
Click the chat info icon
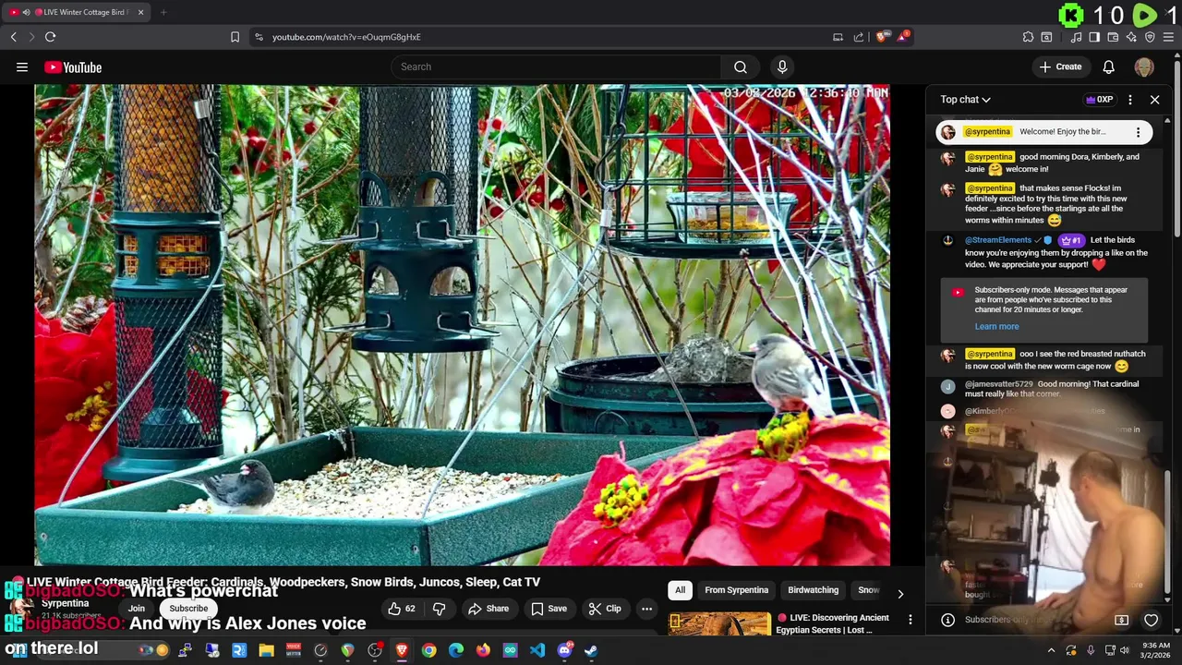[x=947, y=620]
